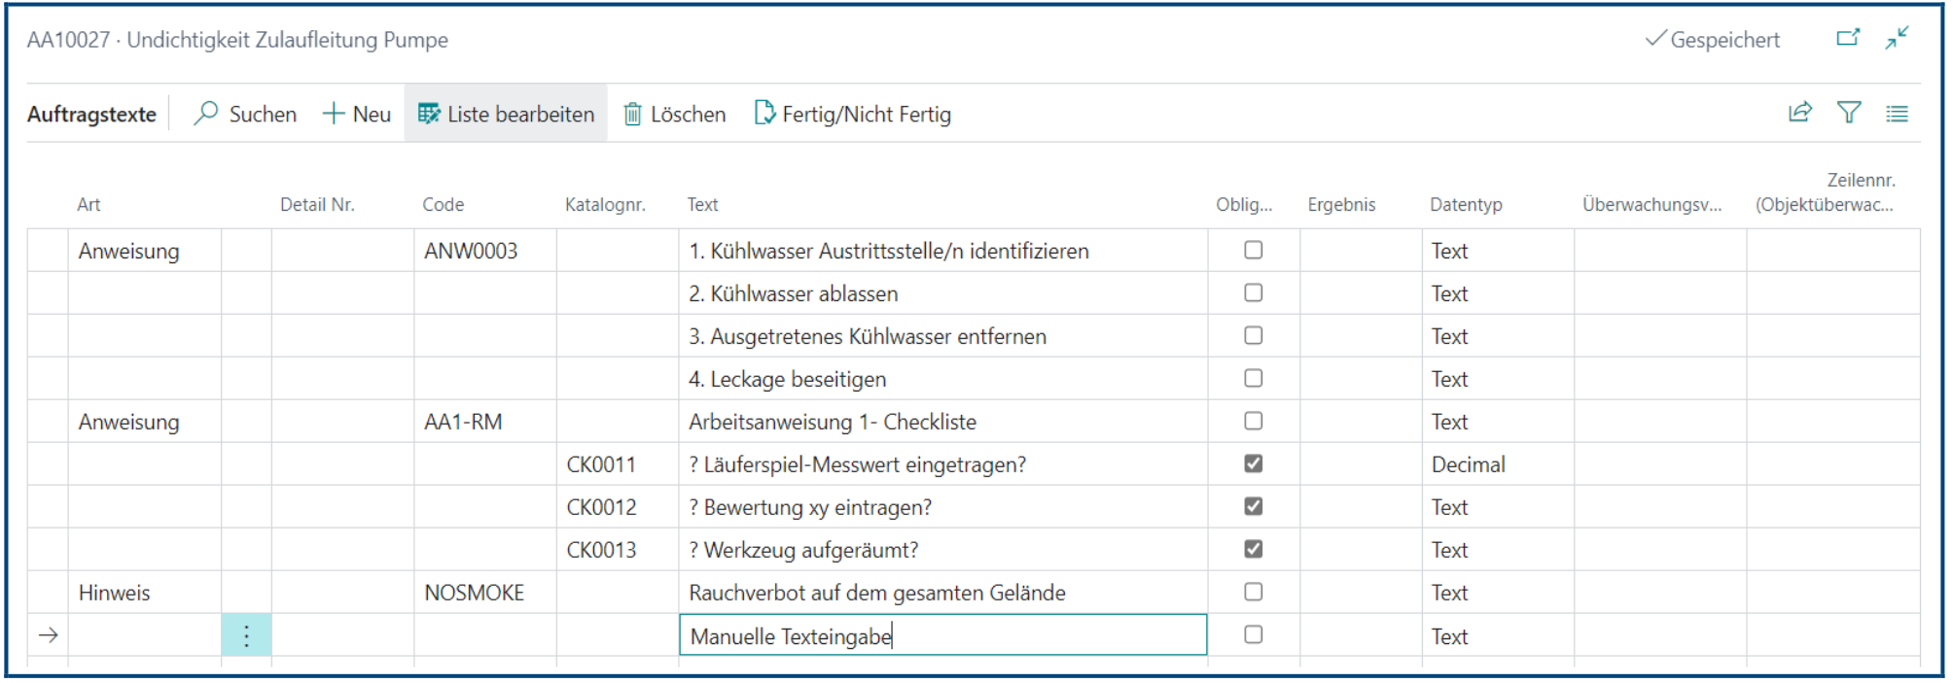1953x683 pixels.
Task: Uncheck Oblig for Werkzeug aufgeräumt row
Action: pos(1254,550)
